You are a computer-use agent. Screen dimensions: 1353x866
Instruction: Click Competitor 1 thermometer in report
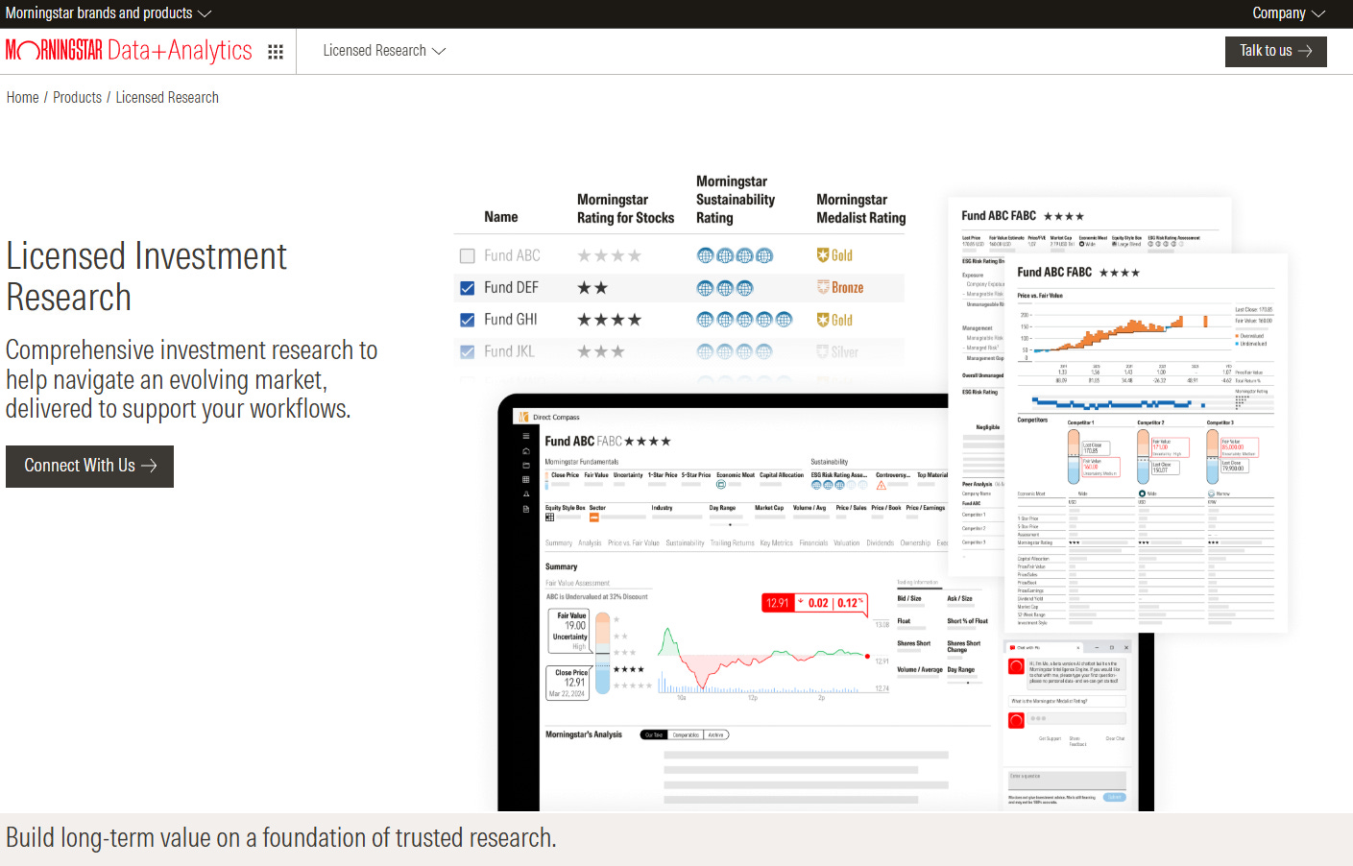pyautogui.click(x=1074, y=456)
